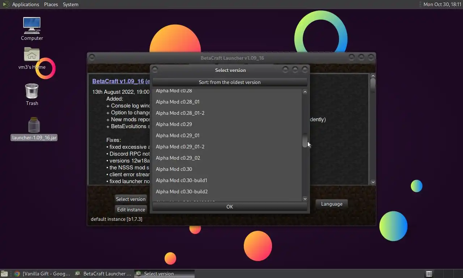Open the System menu
This screenshot has width=463, height=278.
click(x=71, y=4)
